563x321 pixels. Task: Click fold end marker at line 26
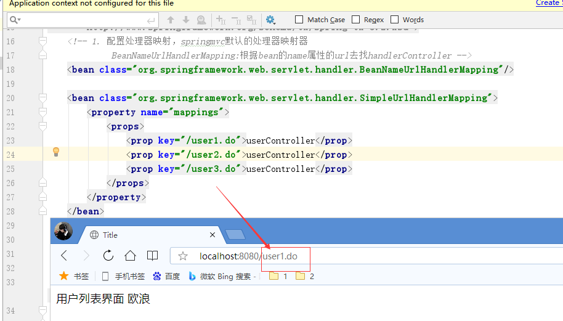point(43,183)
